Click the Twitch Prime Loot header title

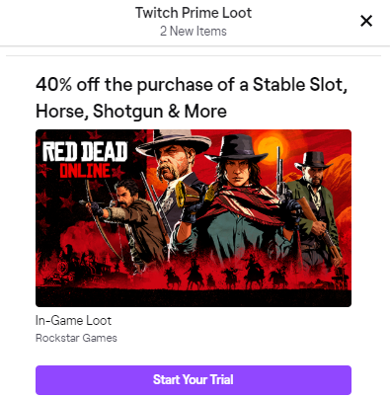(x=194, y=13)
